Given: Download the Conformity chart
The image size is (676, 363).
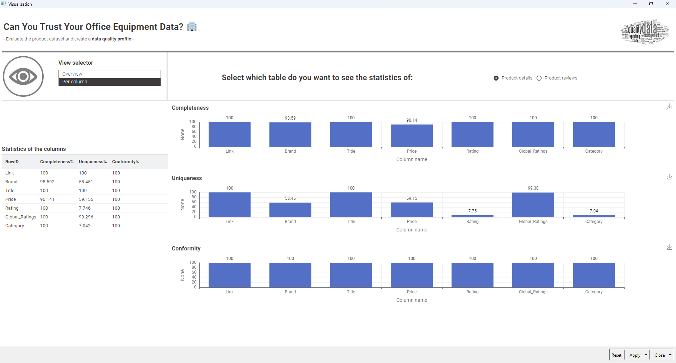Looking at the screenshot, I should click(669, 247).
